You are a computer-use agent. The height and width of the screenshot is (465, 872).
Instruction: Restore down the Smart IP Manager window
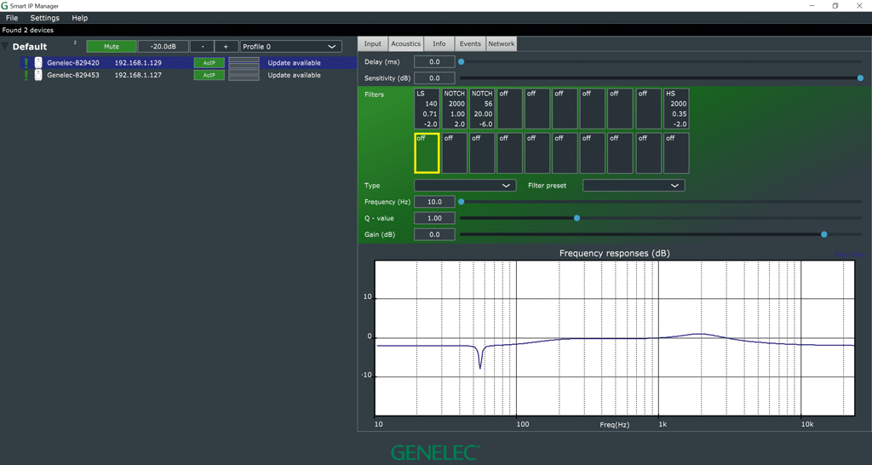(835, 6)
